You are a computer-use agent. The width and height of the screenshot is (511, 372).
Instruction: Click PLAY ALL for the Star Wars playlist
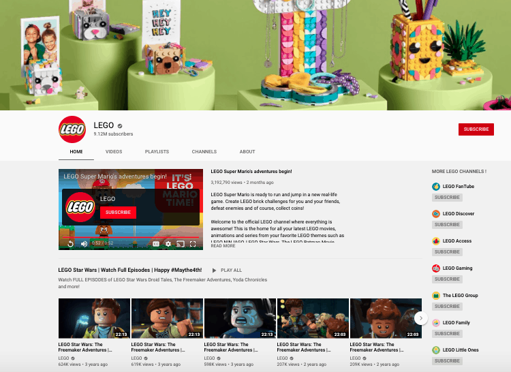tap(231, 270)
